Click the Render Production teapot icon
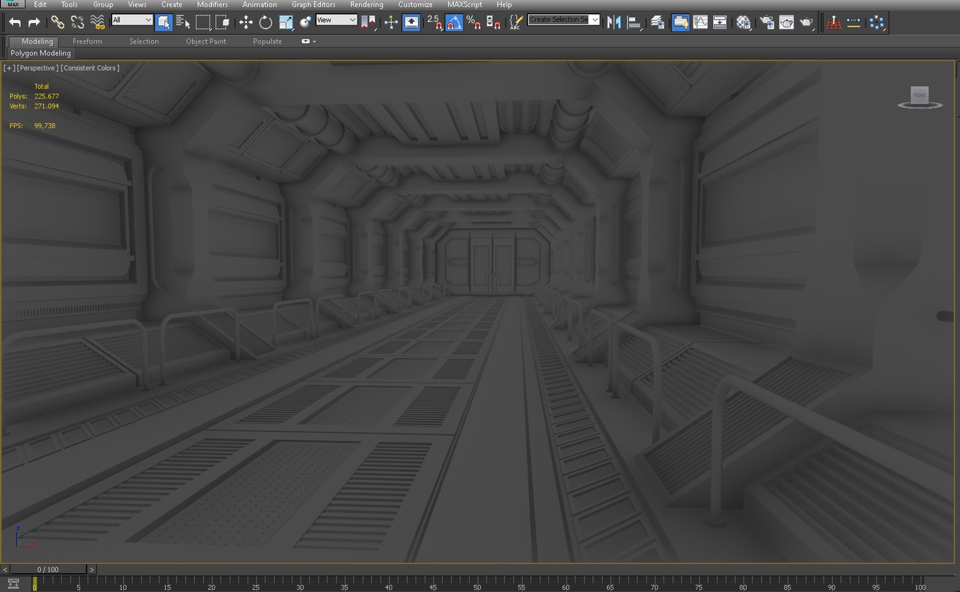Viewport: 960px width, 592px height. click(806, 22)
